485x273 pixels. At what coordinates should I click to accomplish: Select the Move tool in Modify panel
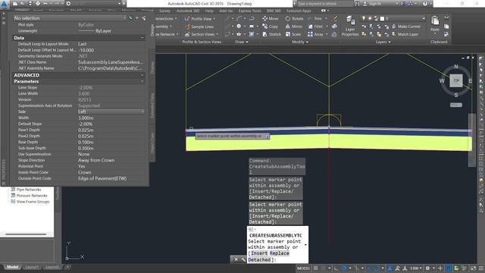pos(271,18)
